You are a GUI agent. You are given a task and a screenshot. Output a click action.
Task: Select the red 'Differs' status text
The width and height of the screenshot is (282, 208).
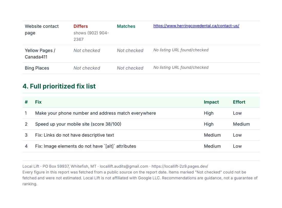pyautogui.click(x=80, y=26)
